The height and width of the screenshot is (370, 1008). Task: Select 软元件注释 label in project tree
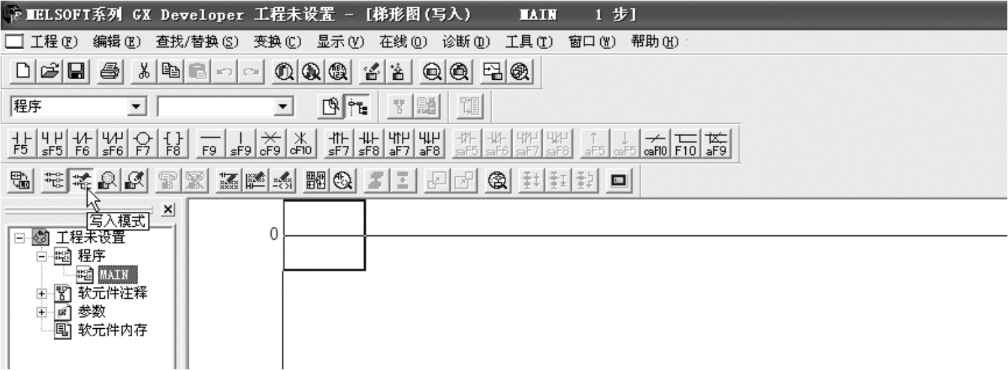click(x=113, y=293)
